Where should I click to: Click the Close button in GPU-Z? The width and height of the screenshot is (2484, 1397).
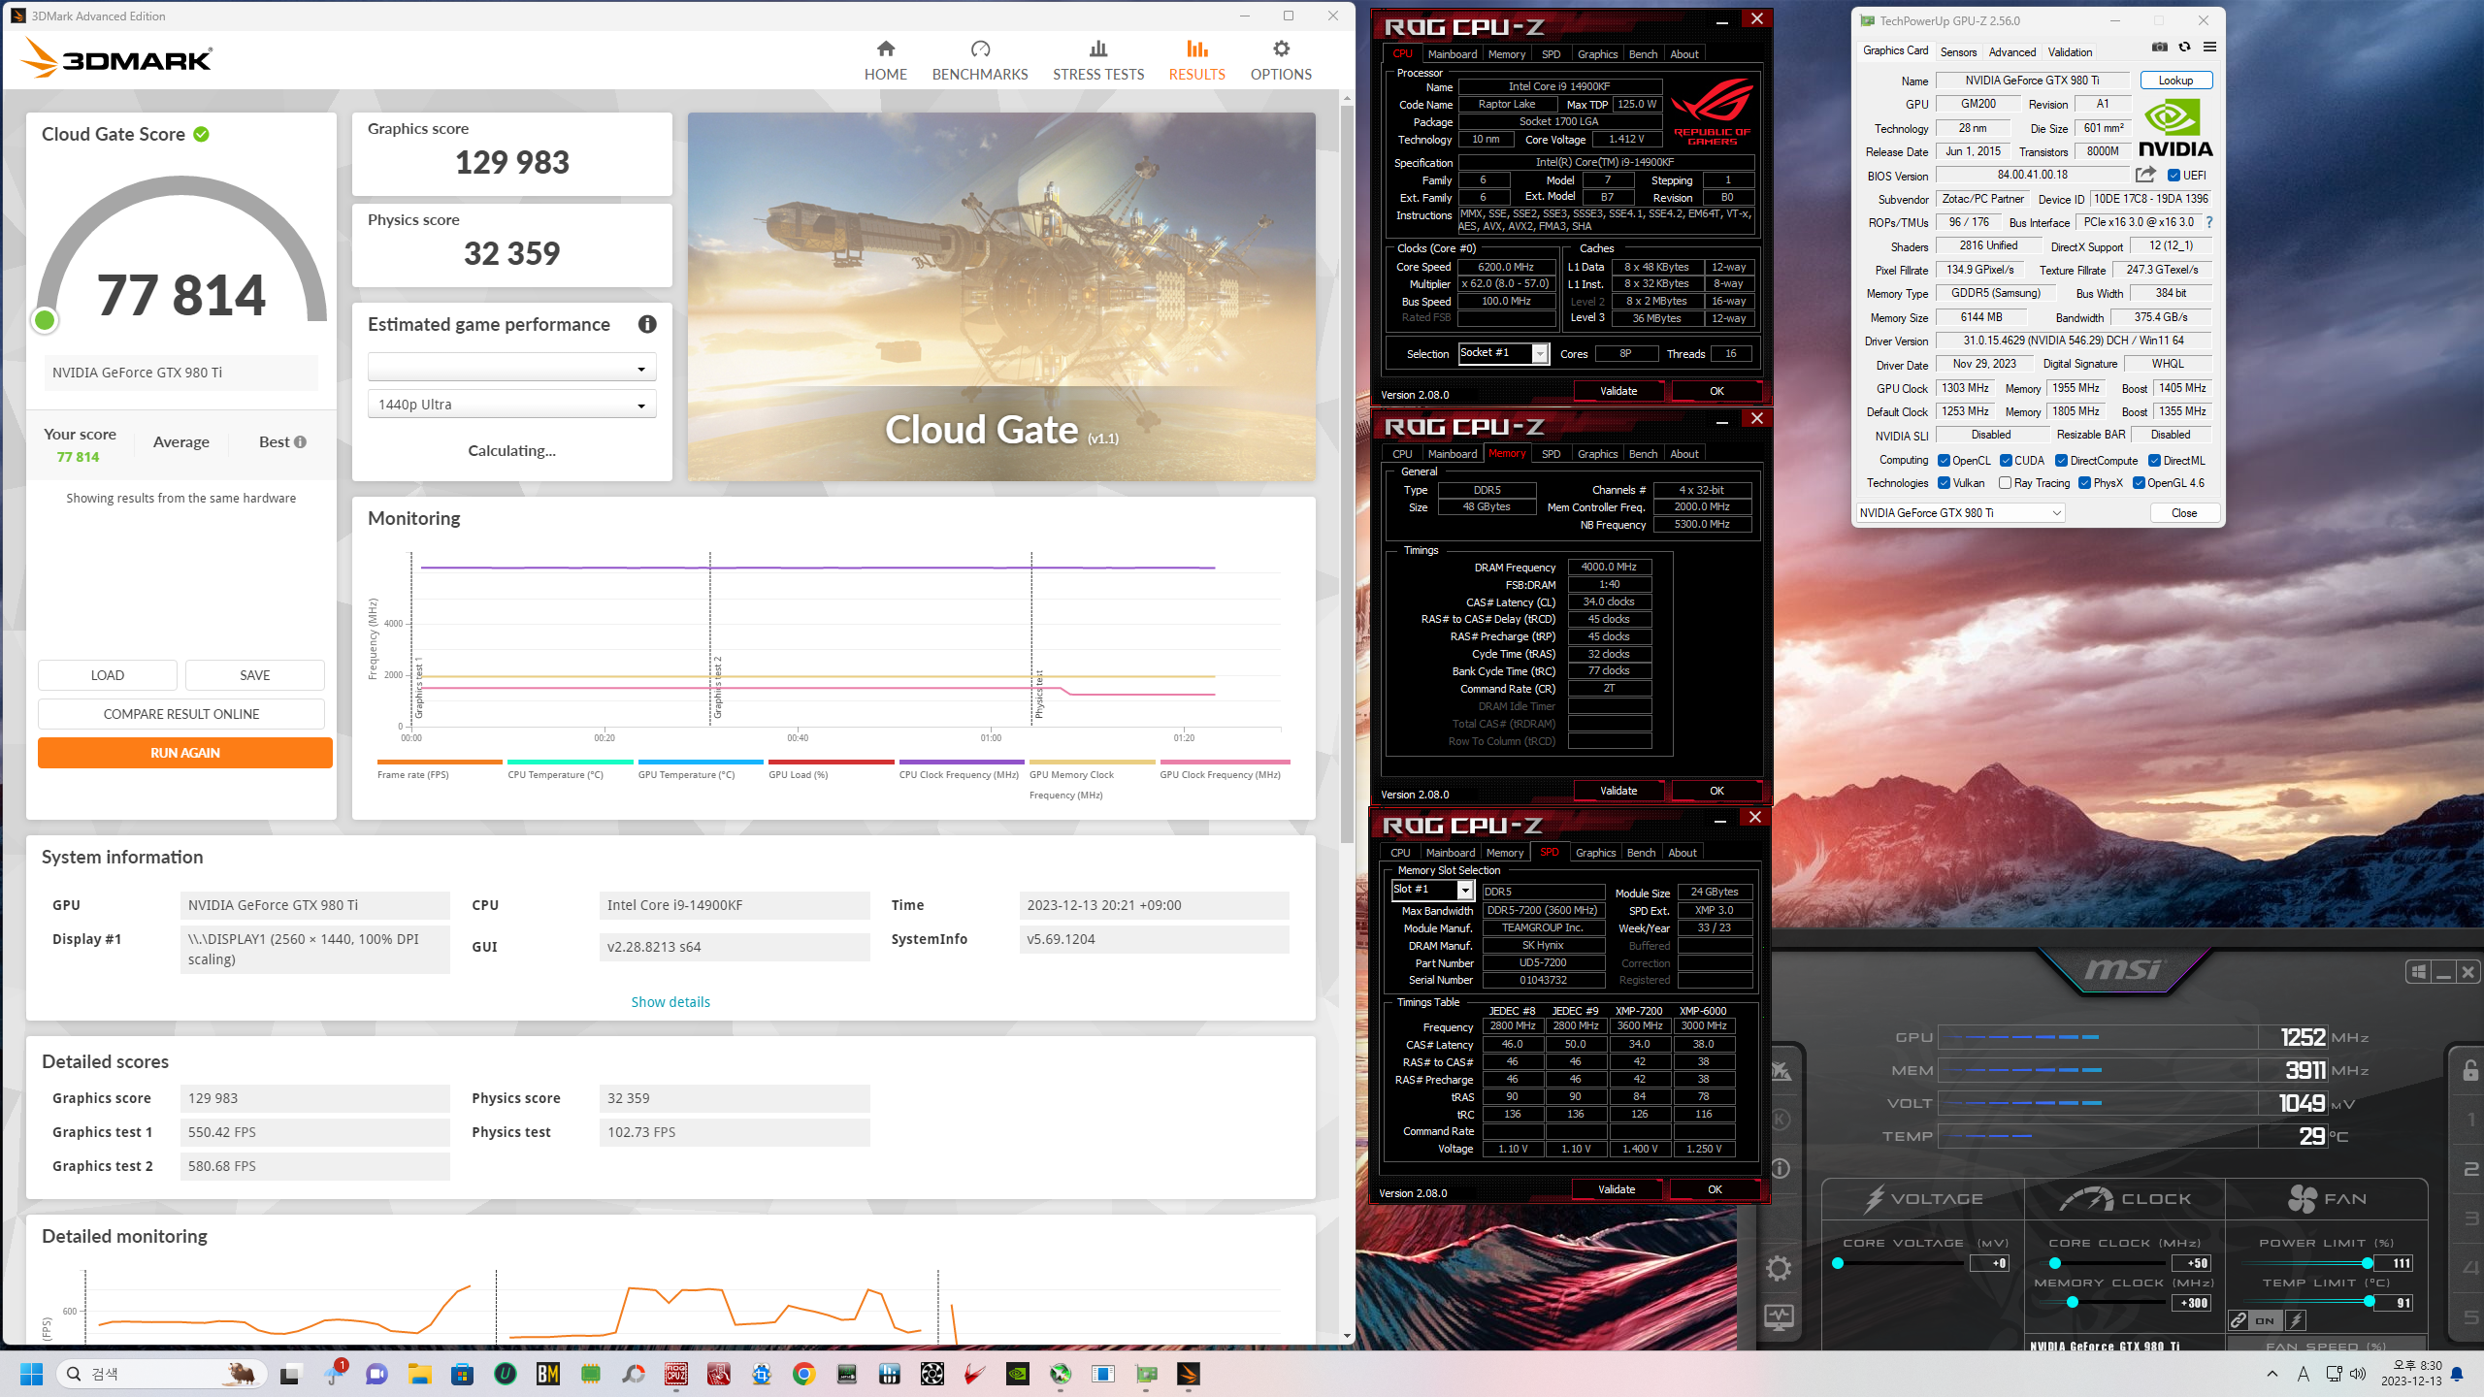tap(2184, 513)
